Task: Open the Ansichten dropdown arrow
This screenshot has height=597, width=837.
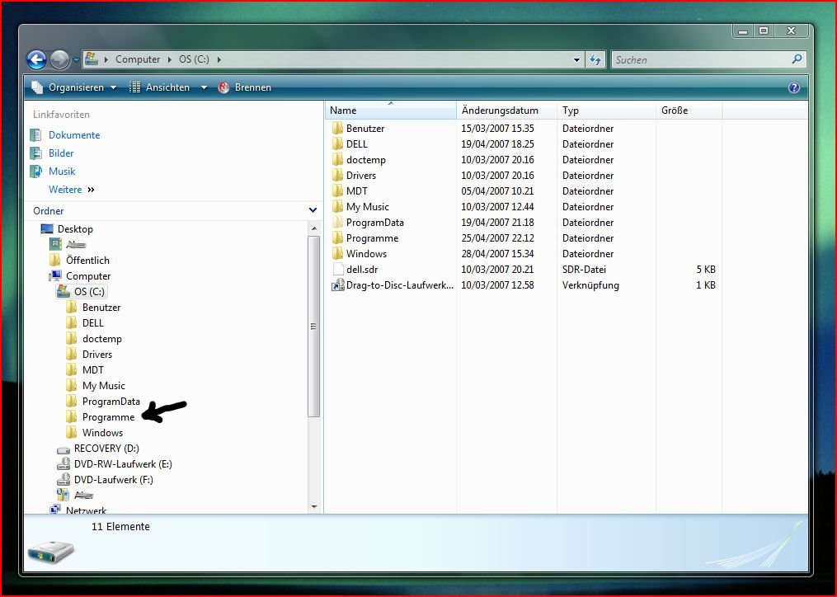Action: pos(204,87)
